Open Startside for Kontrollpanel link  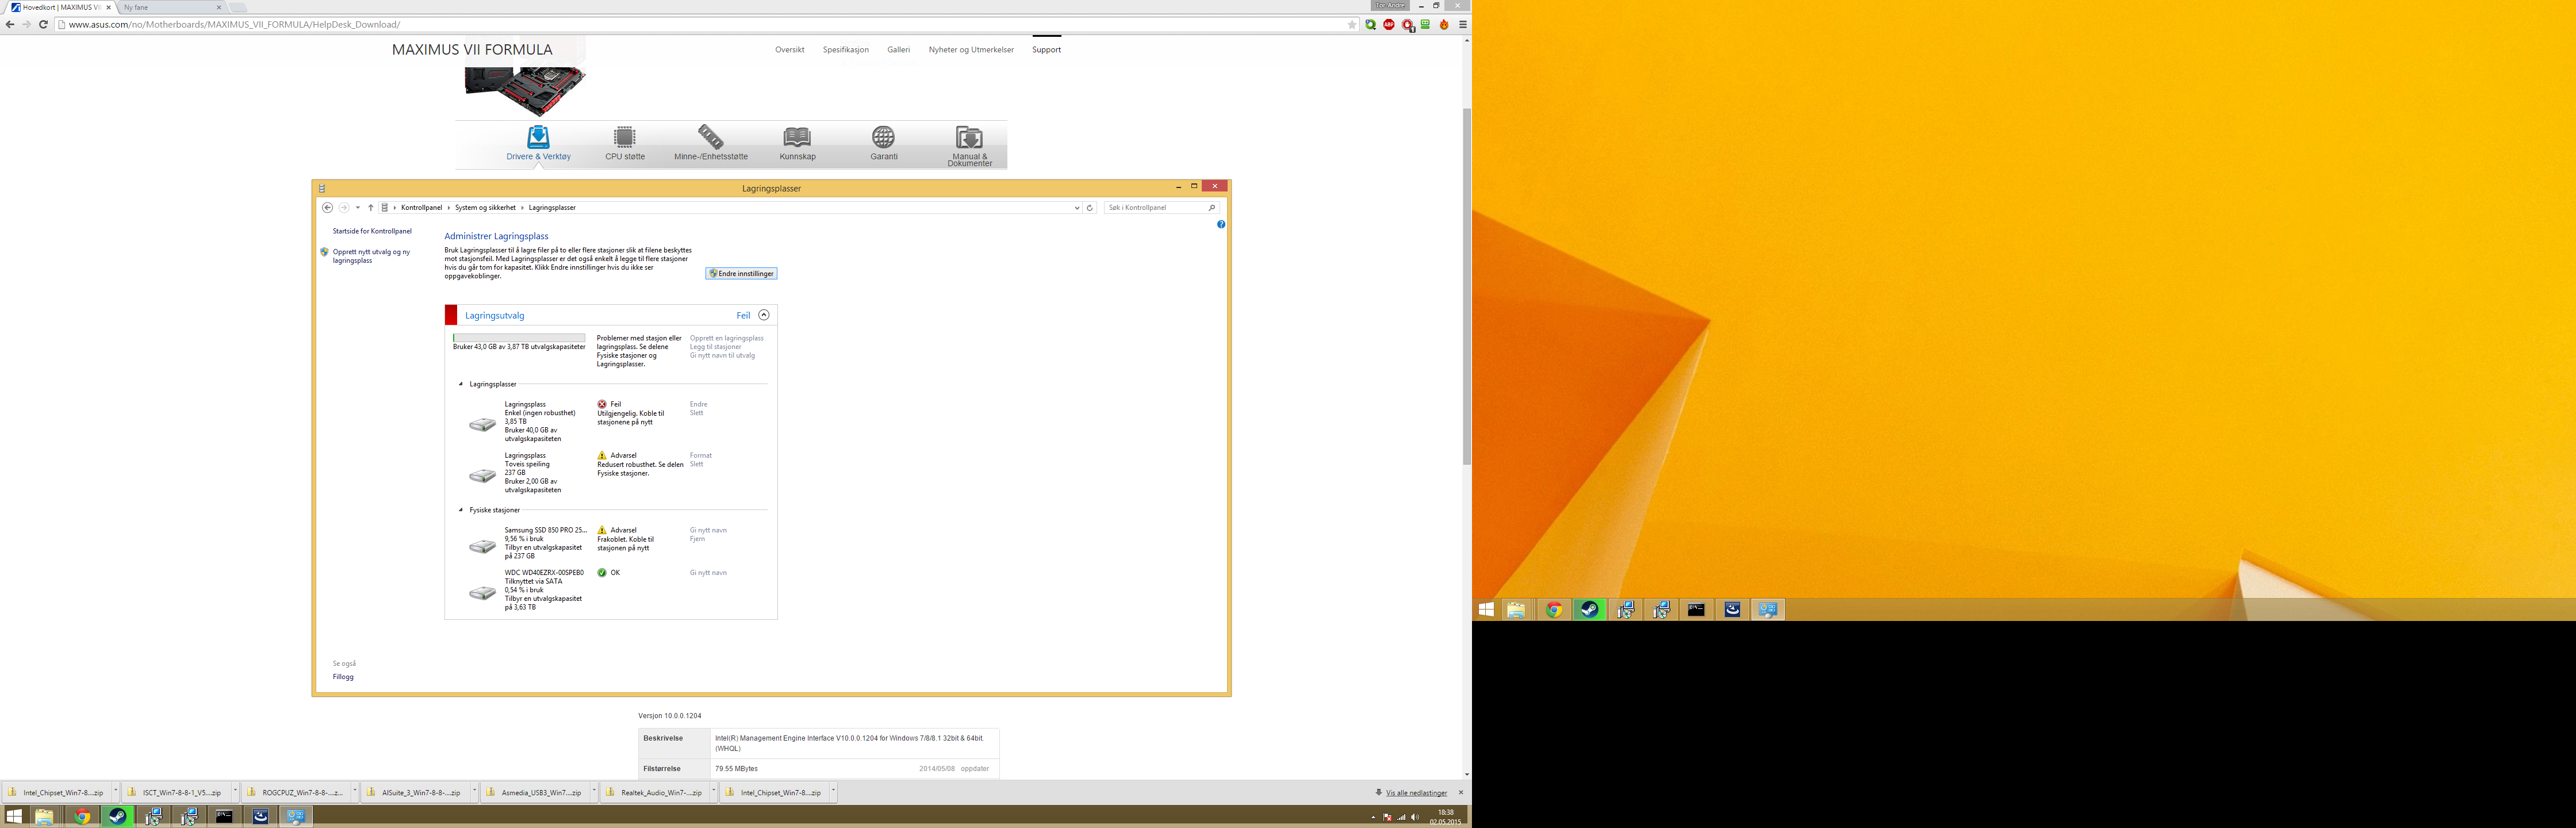372,231
